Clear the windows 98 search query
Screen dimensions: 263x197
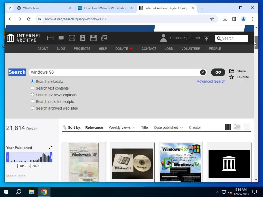pyautogui.click(x=203, y=72)
